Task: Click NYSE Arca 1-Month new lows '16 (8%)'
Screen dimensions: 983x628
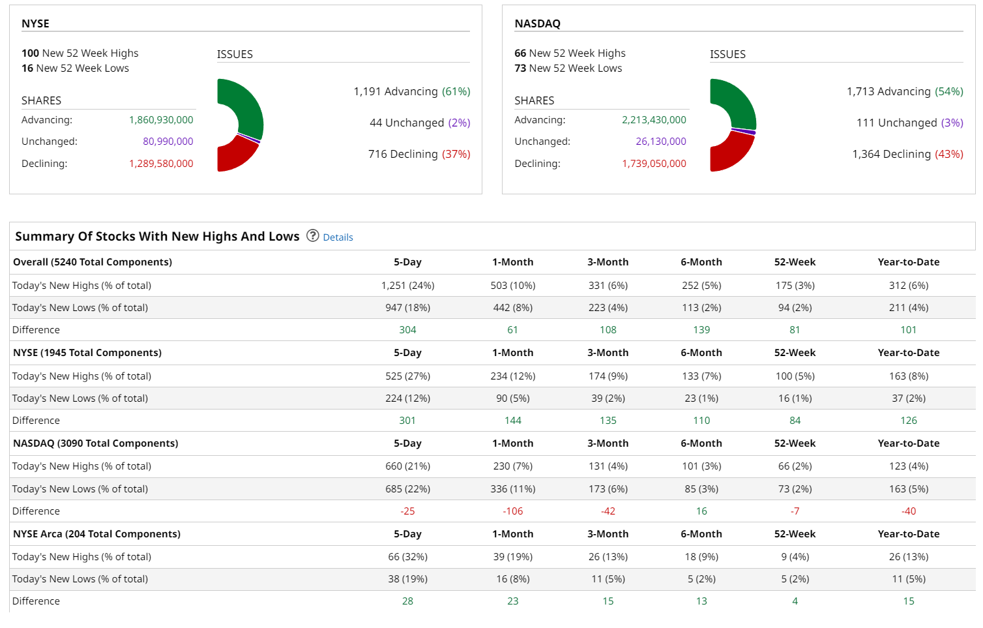Action: pyautogui.click(x=513, y=579)
